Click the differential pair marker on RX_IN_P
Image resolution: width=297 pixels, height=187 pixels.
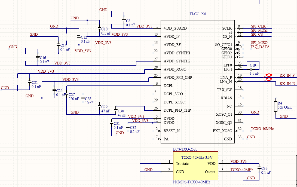tap(268, 76)
